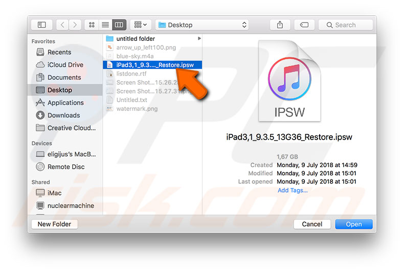Switch to icon view mode
This screenshot has height=272, width=404.
tap(92, 25)
